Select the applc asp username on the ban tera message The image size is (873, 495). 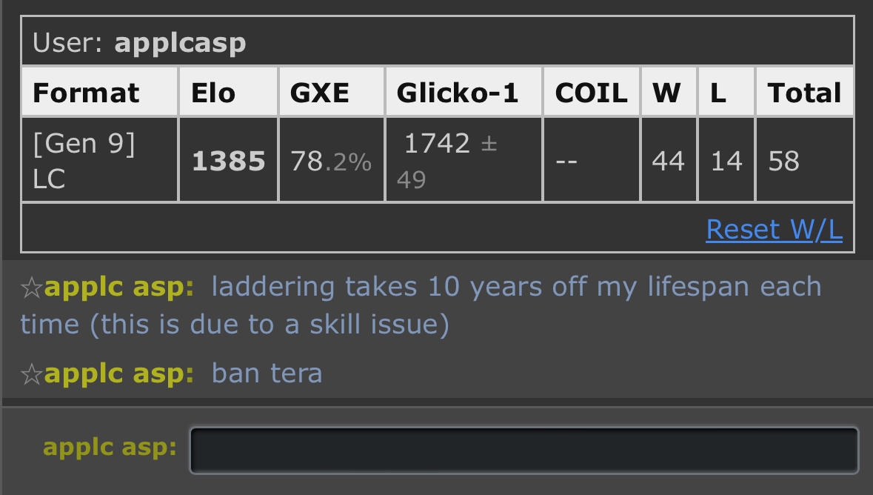pyautogui.click(x=118, y=373)
